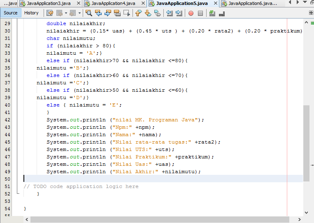Shift the line right
The height and width of the screenshot is (223, 314).
point(179,13)
